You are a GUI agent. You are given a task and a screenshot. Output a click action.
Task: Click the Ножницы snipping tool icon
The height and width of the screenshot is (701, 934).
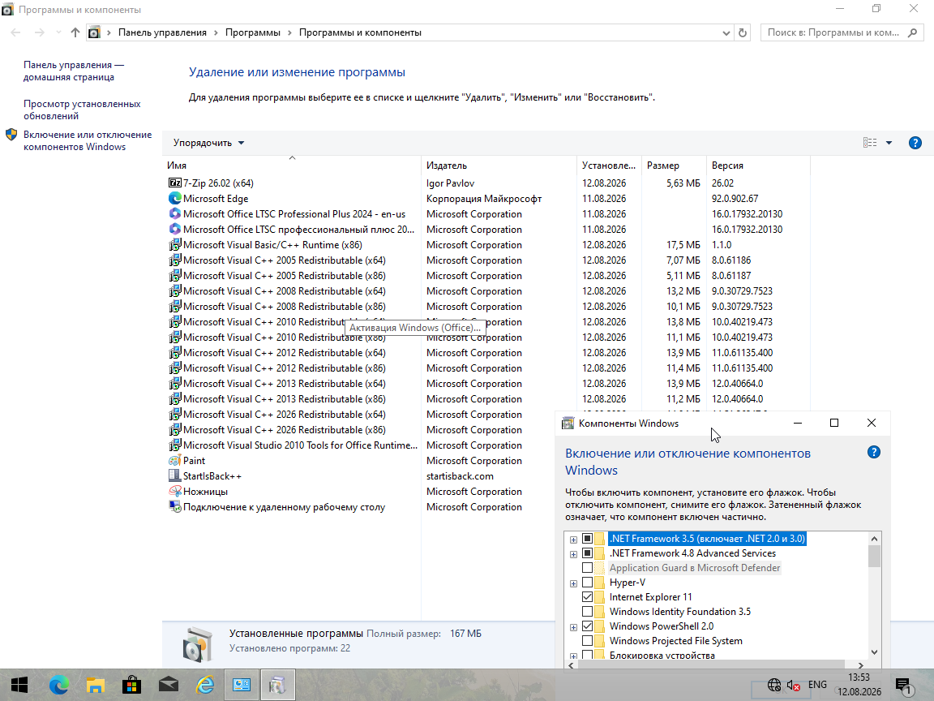tap(174, 491)
